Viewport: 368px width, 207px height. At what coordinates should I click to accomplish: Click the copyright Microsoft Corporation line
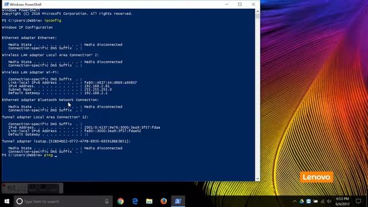[x=67, y=14]
